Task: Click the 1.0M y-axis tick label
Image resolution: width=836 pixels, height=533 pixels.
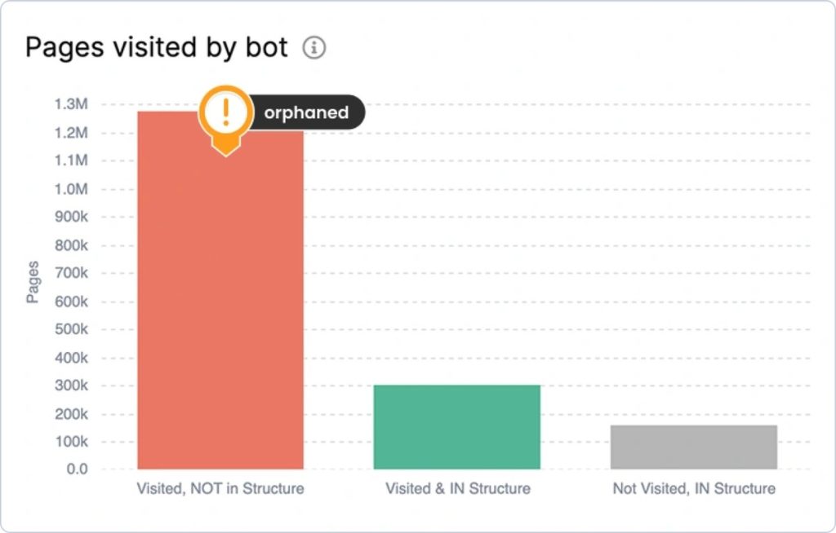Action: pos(70,189)
